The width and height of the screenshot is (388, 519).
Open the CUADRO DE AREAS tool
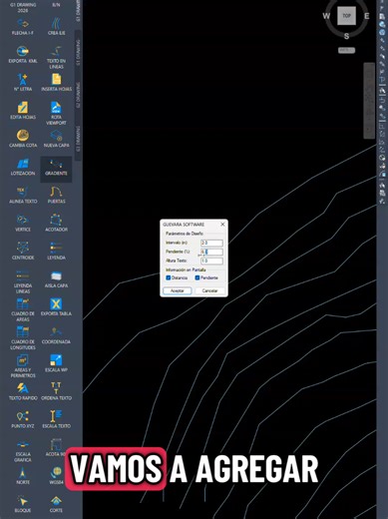[23, 310]
